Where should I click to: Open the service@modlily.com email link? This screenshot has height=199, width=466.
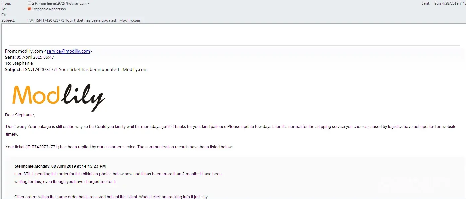68,51
